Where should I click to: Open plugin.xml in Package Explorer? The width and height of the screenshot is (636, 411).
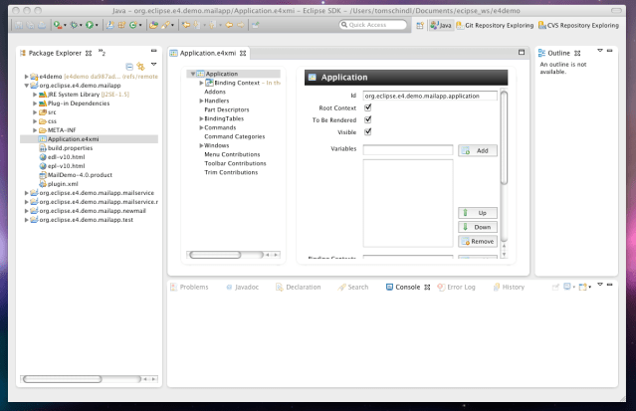[x=62, y=184]
